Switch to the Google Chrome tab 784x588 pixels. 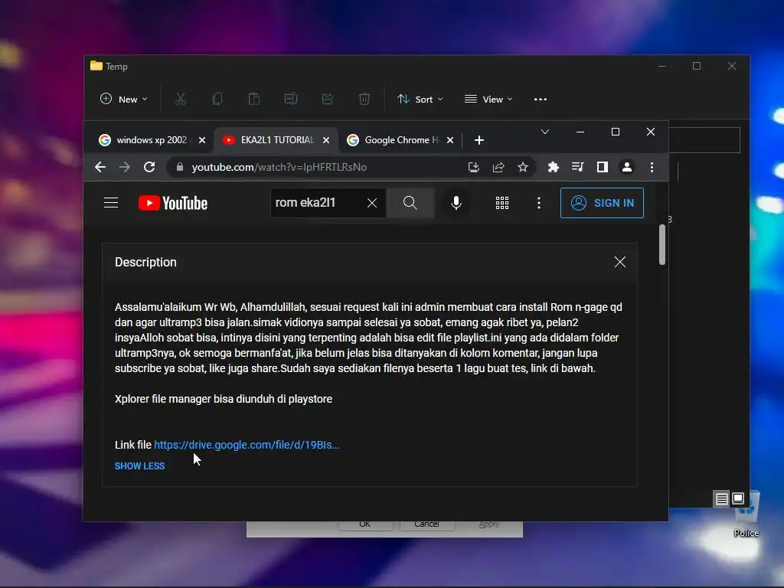400,140
